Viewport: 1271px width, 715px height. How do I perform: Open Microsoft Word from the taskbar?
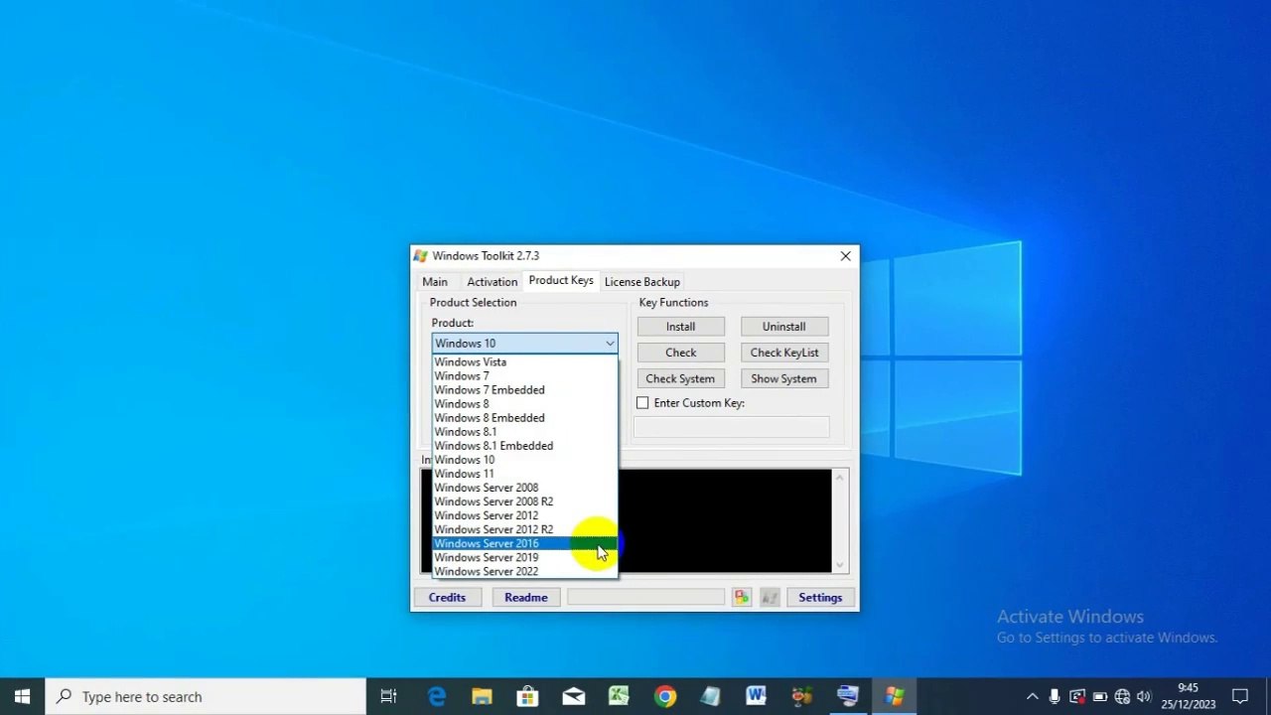pyautogui.click(x=756, y=696)
